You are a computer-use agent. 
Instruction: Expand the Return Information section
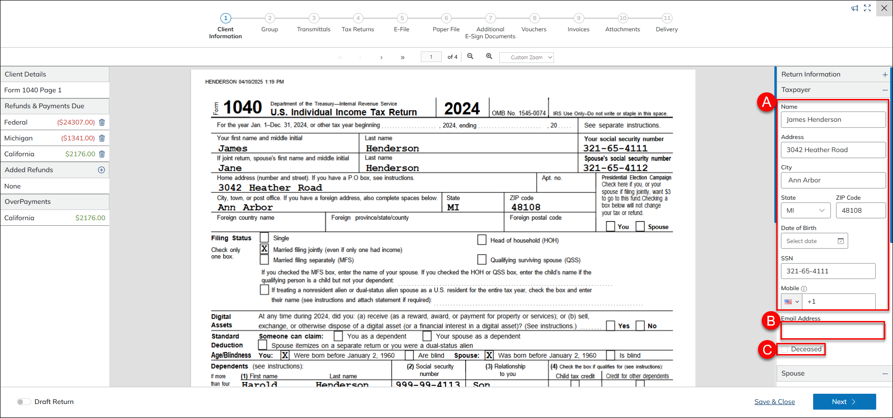885,75
